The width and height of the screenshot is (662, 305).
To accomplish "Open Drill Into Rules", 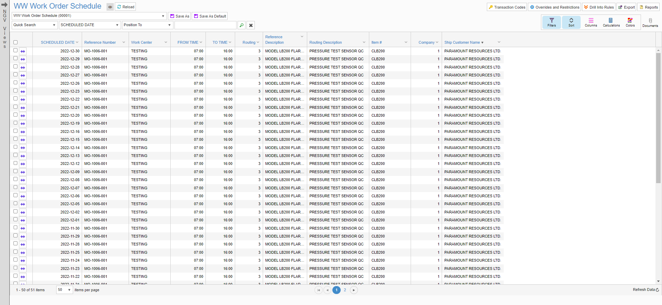I will 599,7.
